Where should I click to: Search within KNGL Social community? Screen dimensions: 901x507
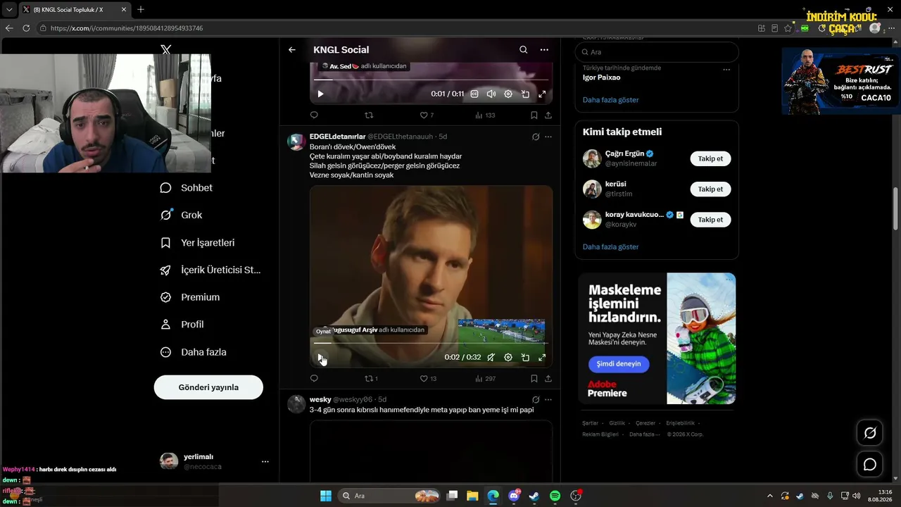click(x=523, y=50)
